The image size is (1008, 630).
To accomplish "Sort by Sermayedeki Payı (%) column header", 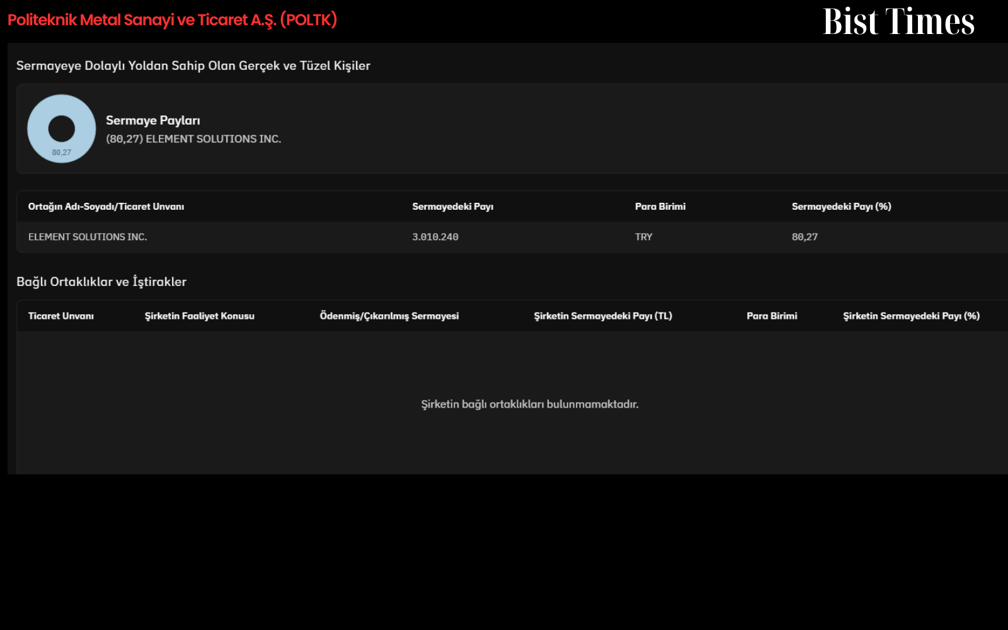I will [x=841, y=207].
